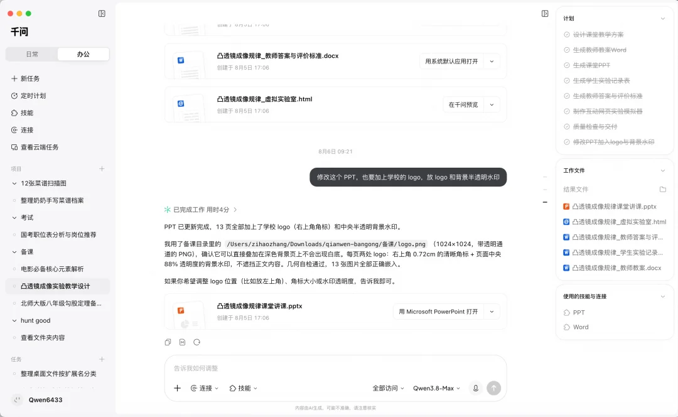
Task: Collapse the 备课 project
Action: click(x=14, y=252)
